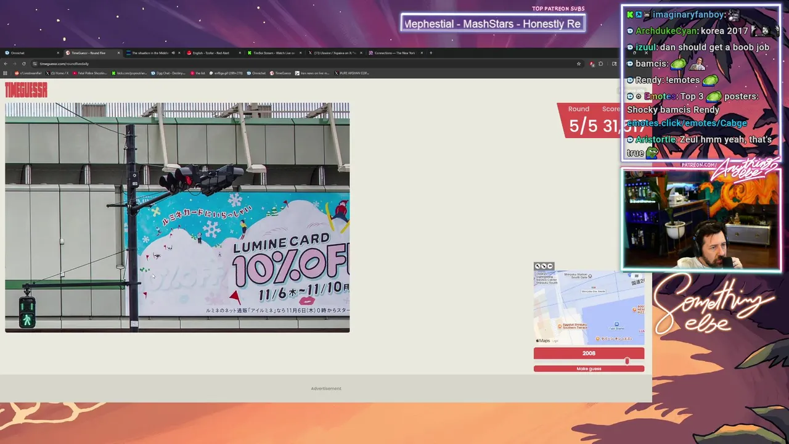Select the TimeGuessr - Round Five tab
Viewport: 789px width, 444px height.
[x=92, y=53]
